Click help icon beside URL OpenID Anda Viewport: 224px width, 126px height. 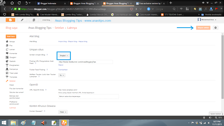46,90
